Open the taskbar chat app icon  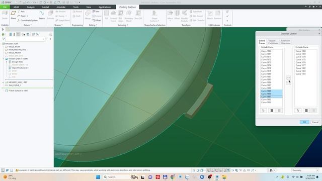[150, 177]
